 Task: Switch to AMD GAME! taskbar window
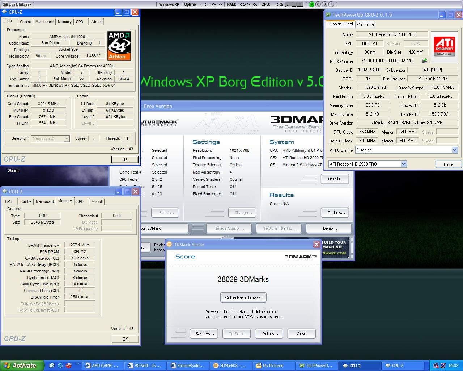103,366
